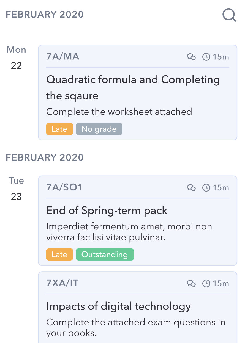Select Mon 22 in the date column
This screenshot has width=245, height=343.
point(16,58)
